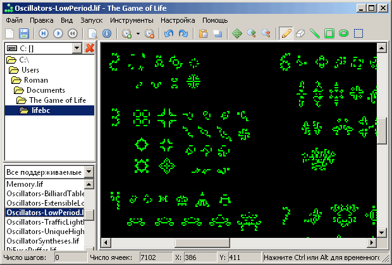This screenshot has width=392, height=265.
Task: Select Memory.lif in the file list
Action: (44, 184)
